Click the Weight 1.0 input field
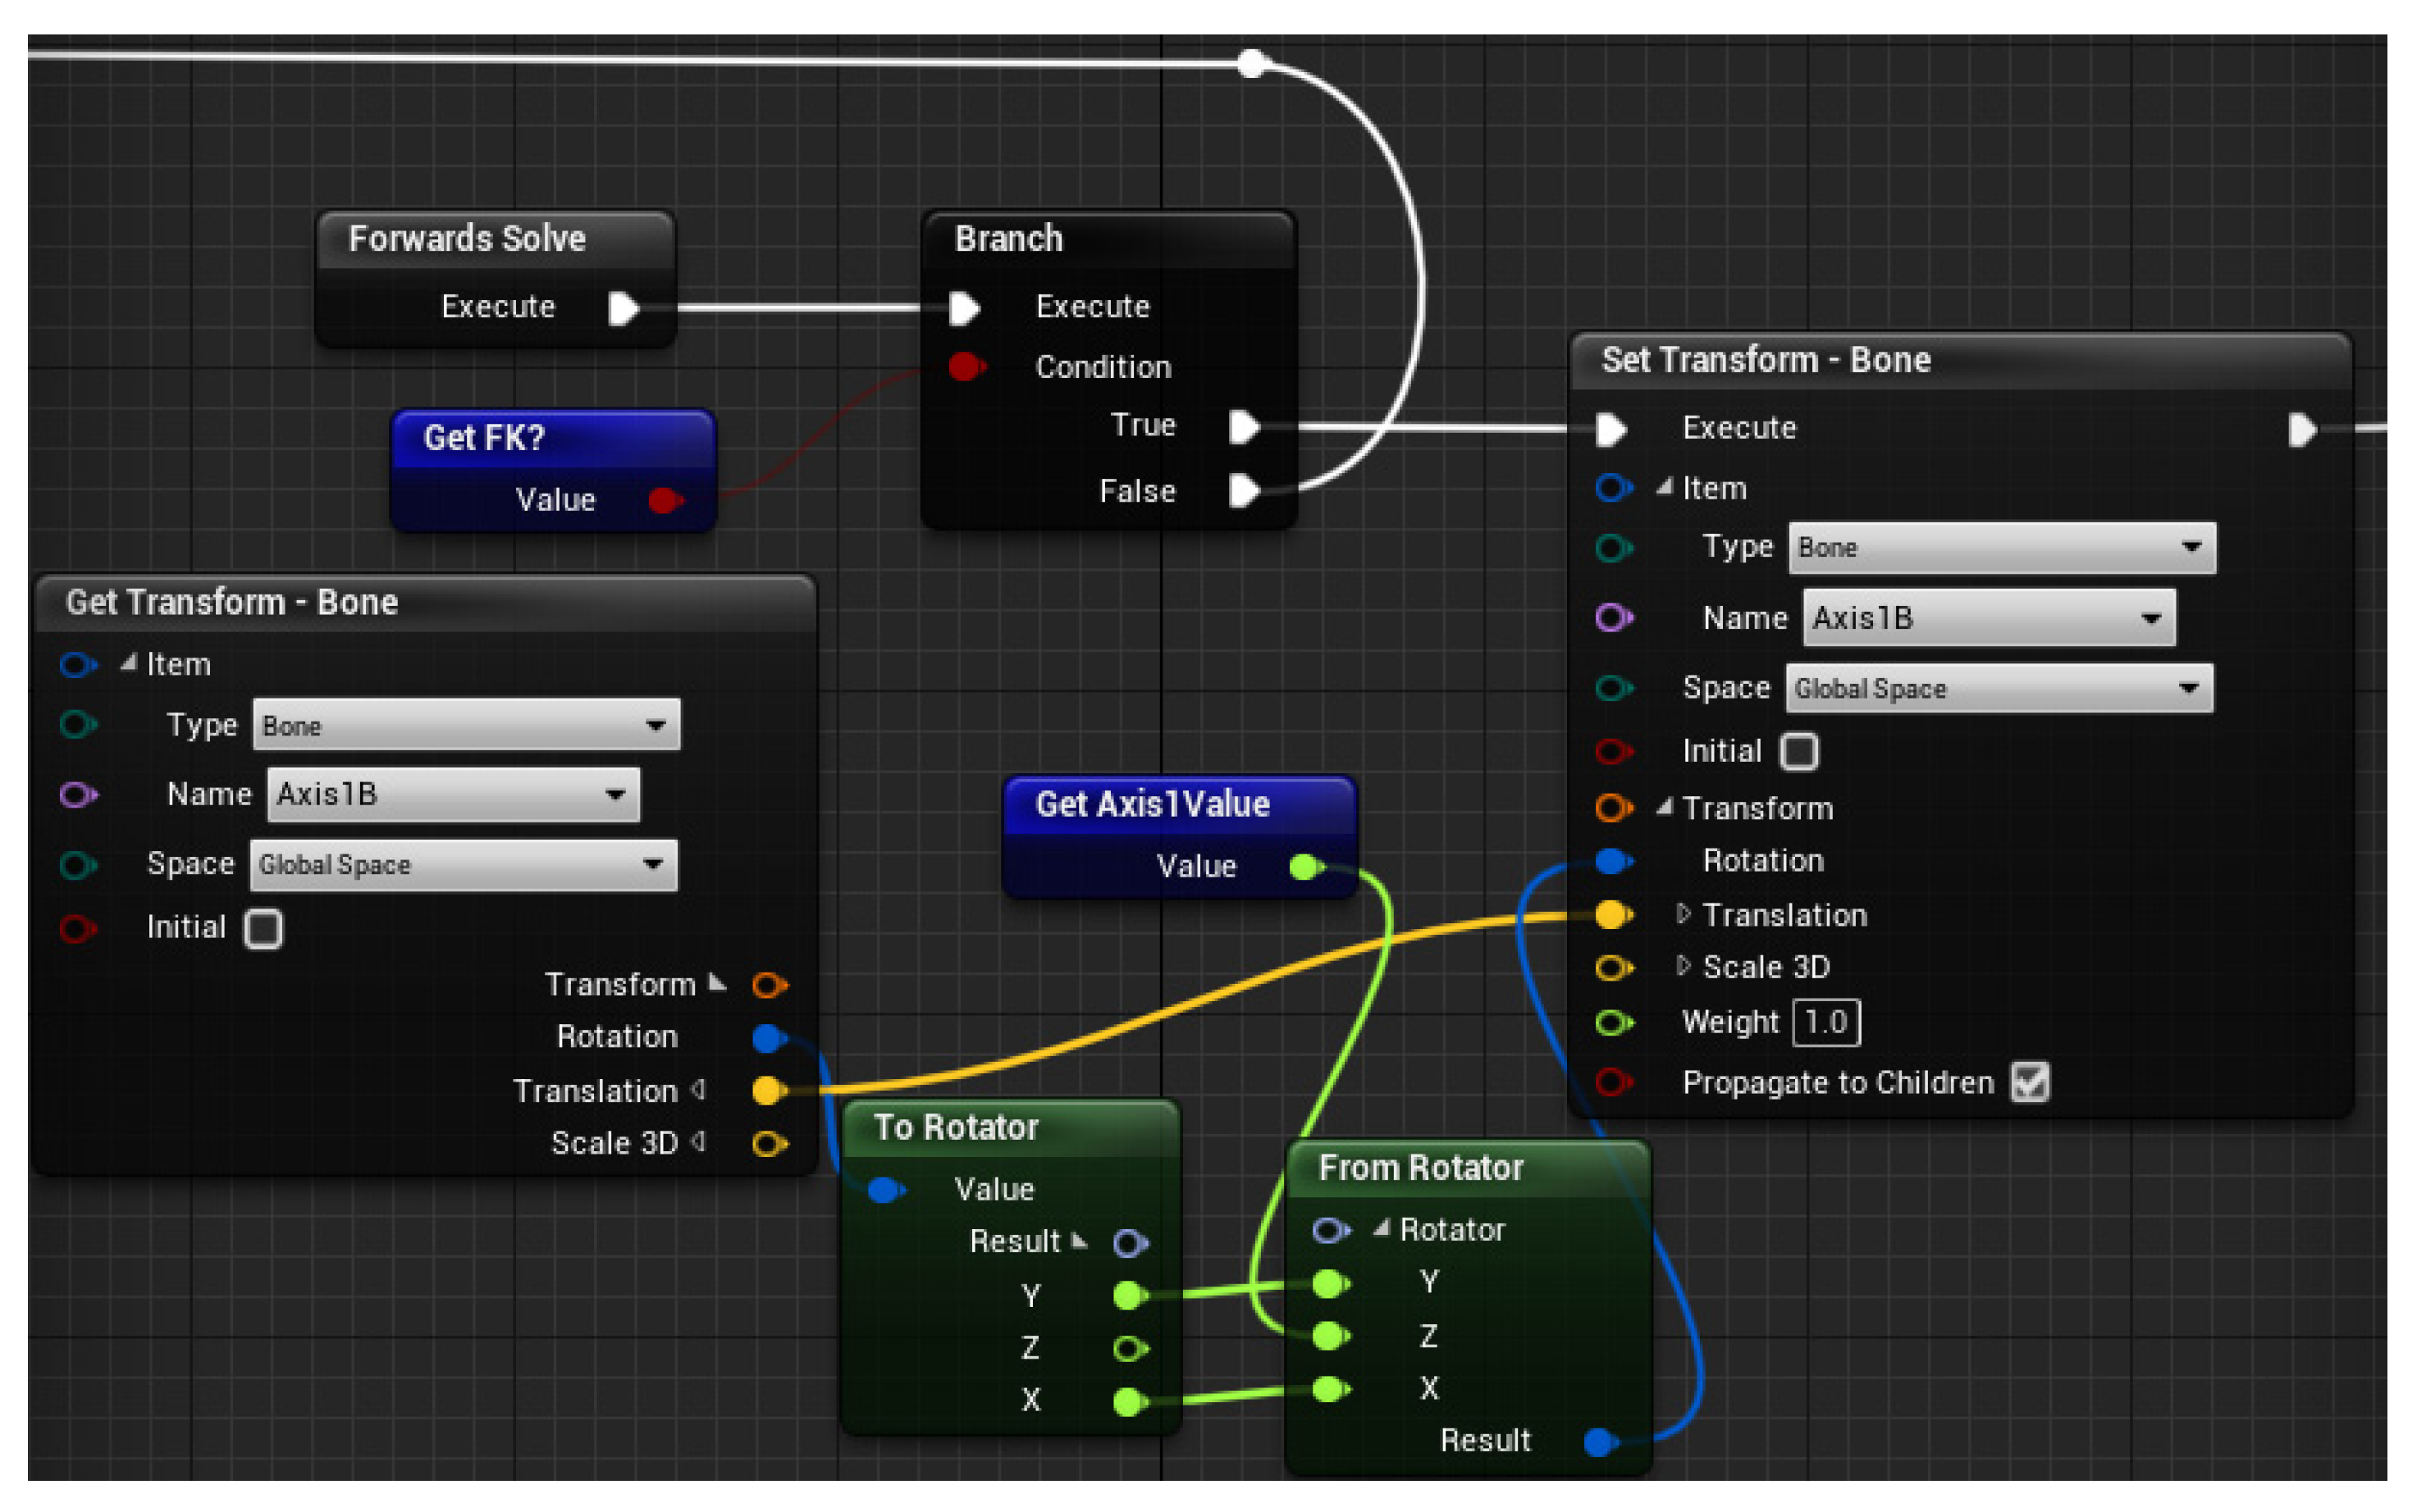 pyautogui.click(x=1825, y=1022)
